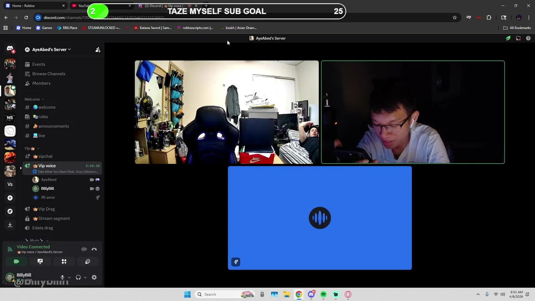The width and height of the screenshot is (535, 301).
Task: Click the invite people icon beside server name
Action: tap(98, 50)
